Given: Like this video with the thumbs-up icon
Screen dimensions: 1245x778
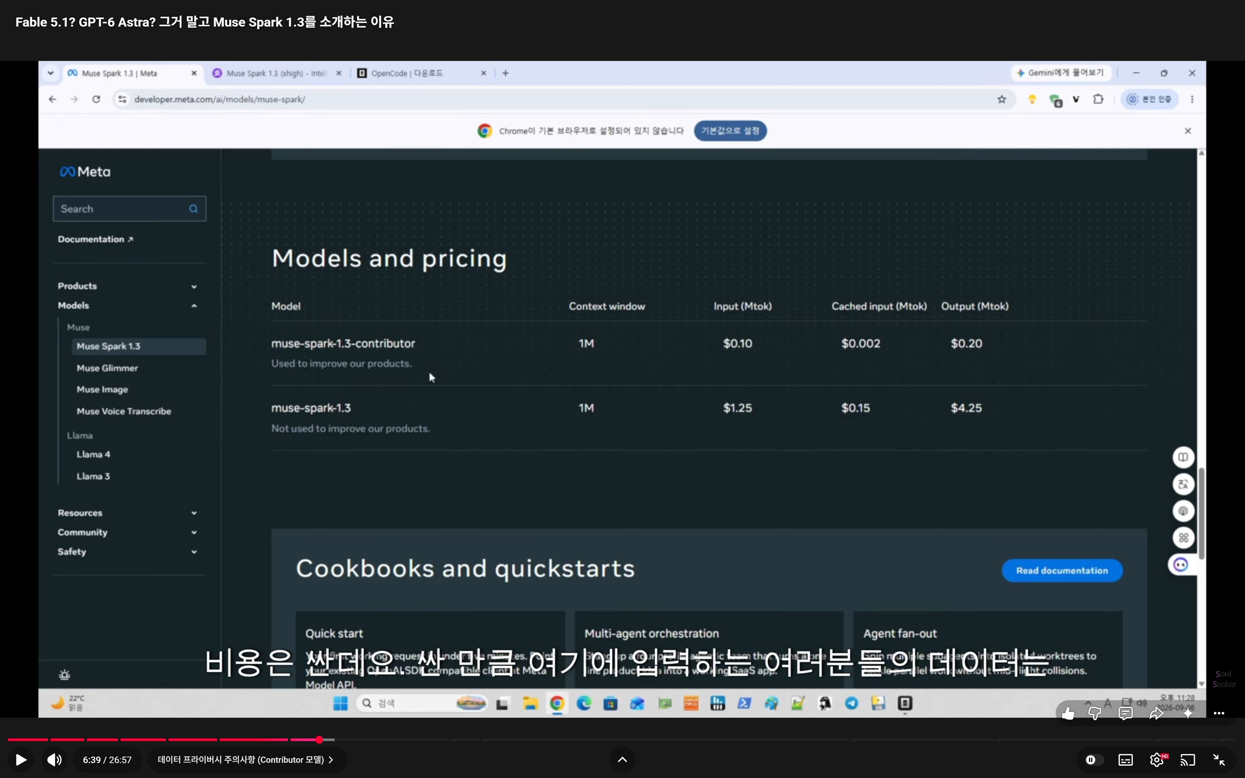Looking at the screenshot, I should (1068, 713).
